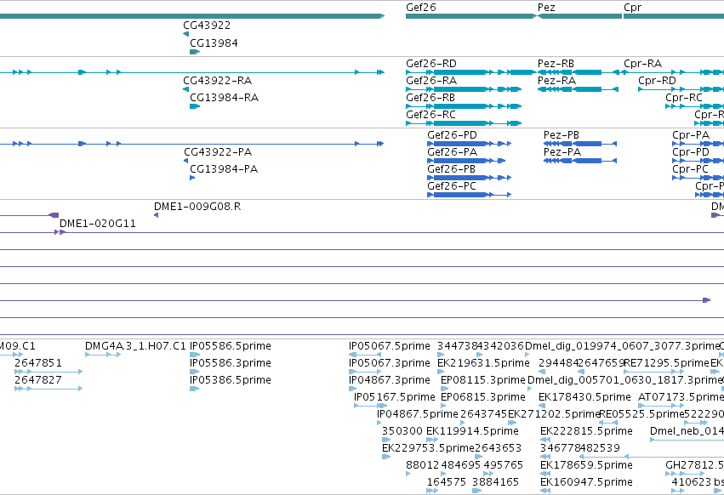Click protein label Cpr-PA
724x495 pixels.
pyautogui.click(x=691, y=135)
